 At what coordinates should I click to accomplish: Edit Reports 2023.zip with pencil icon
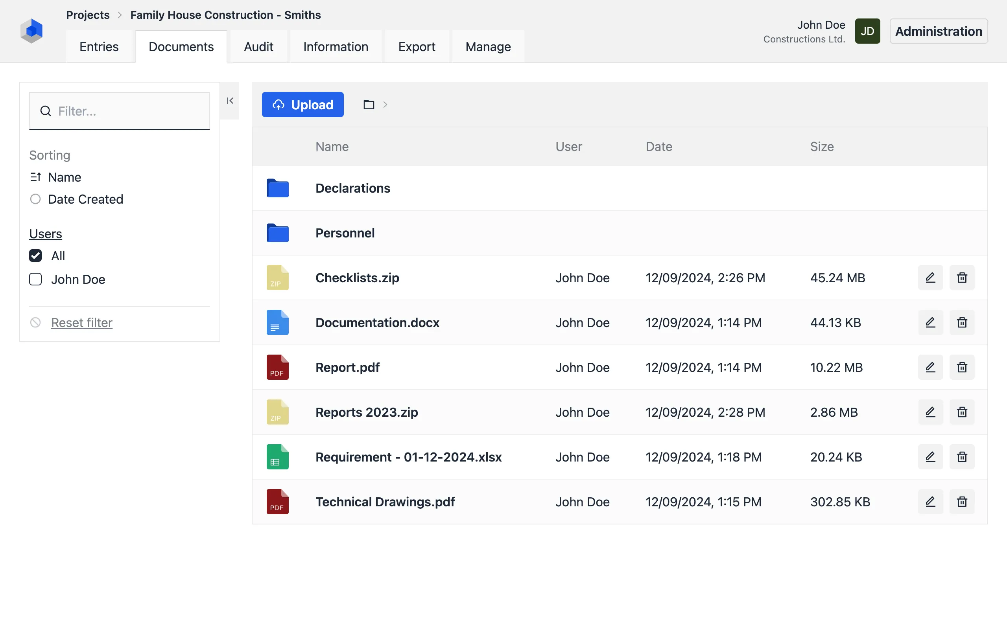pos(930,412)
